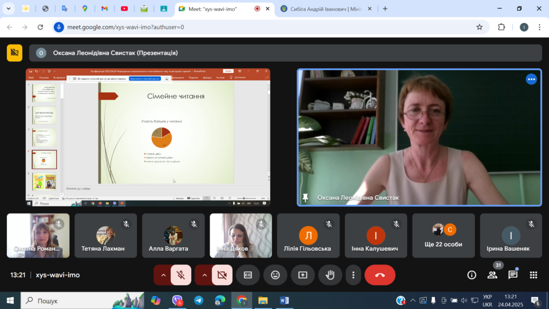This screenshot has height=309, width=549.
Task: Expand video settings arrow beside camera
Action: [x=204, y=275]
